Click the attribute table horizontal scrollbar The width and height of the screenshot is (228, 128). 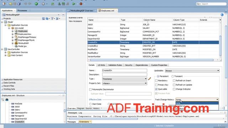[152, 60]
